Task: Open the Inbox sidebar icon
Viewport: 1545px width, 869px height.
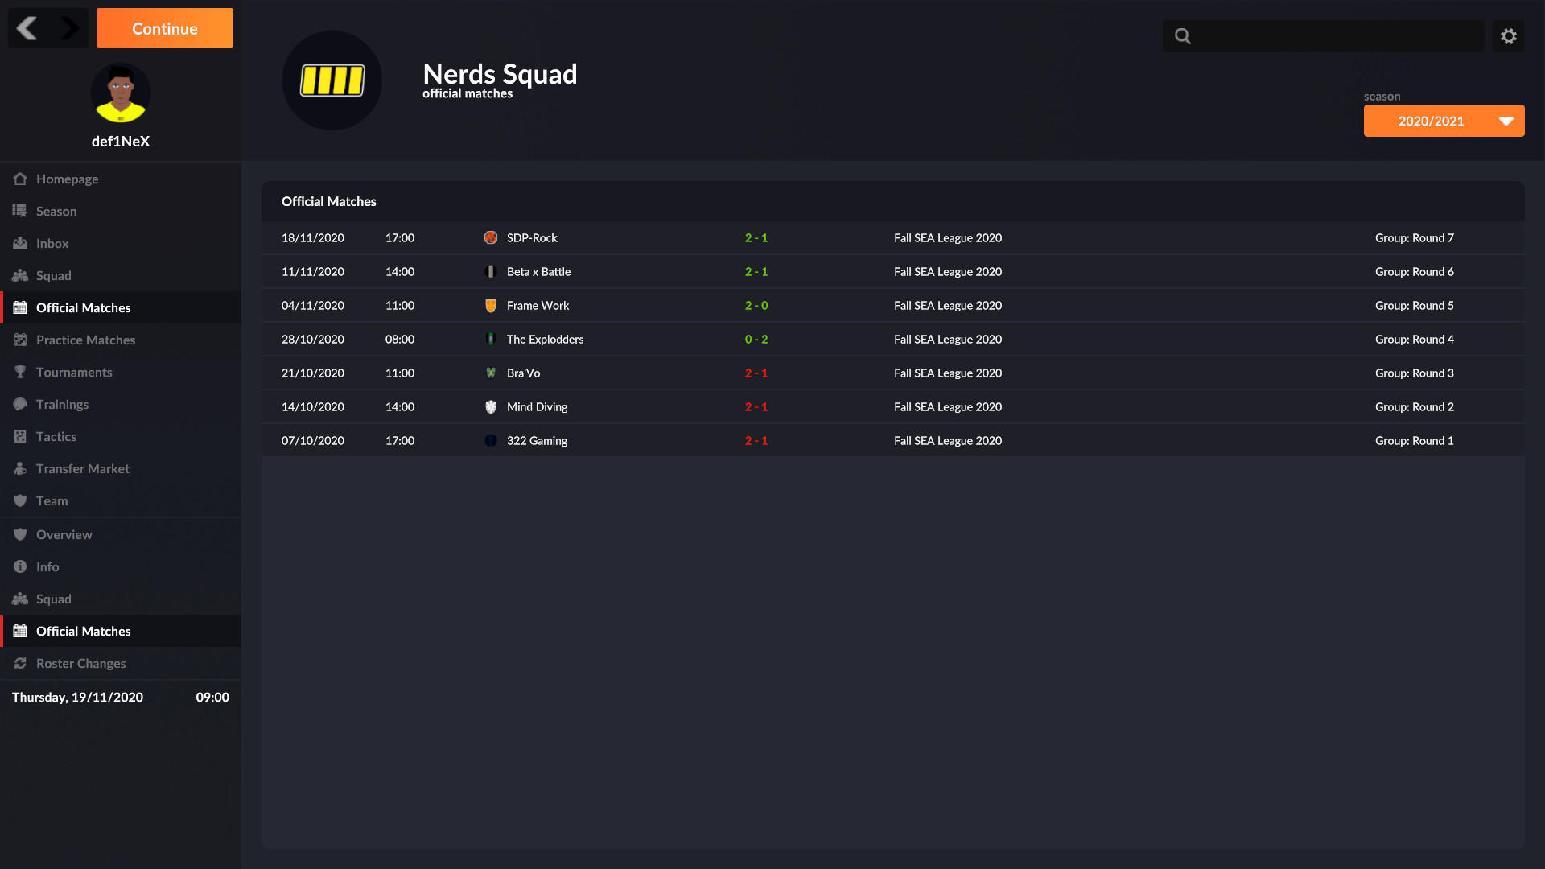Action: click(20, 243)
